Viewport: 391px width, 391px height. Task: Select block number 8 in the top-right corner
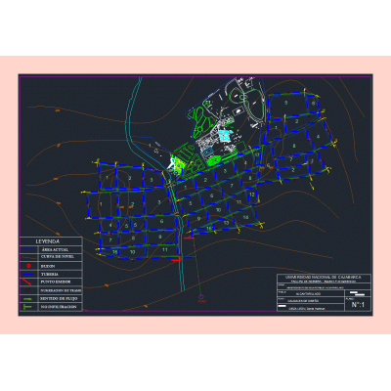[313, 103]
